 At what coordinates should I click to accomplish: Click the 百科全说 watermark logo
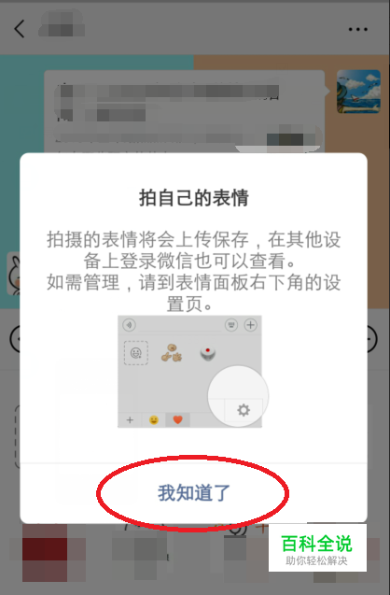point(317,547)
